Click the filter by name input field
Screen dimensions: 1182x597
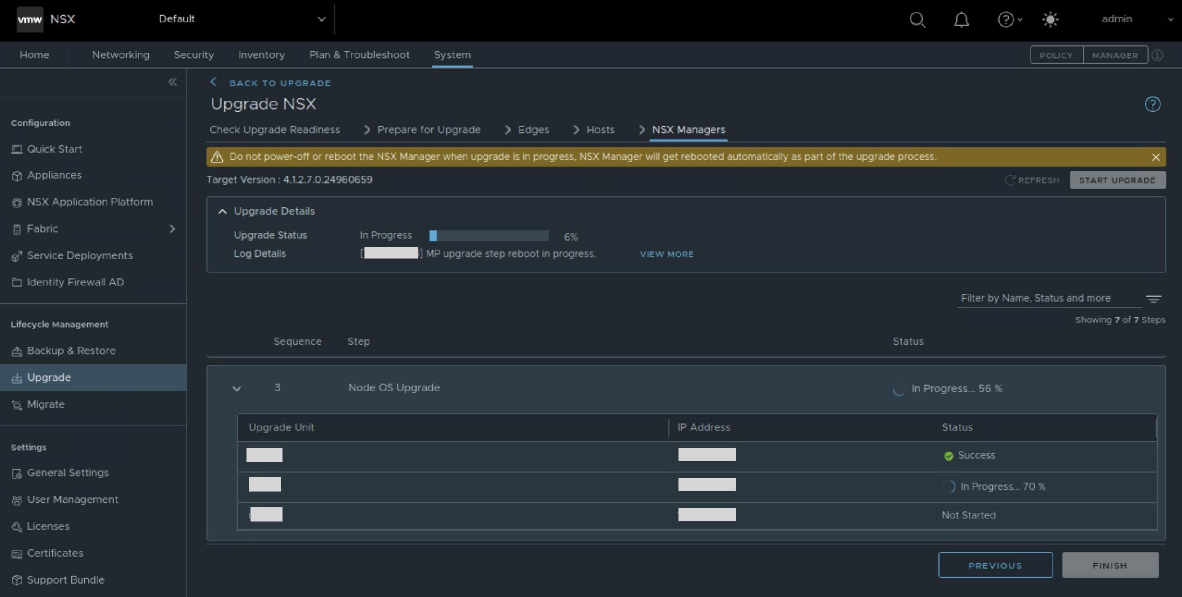(1049, 298)
